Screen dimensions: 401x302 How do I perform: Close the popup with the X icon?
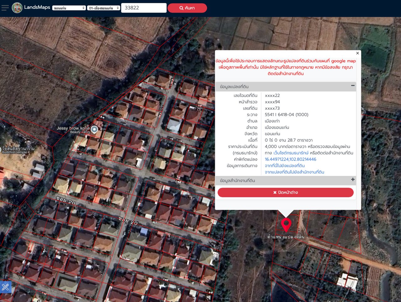[x=357, y=53]
